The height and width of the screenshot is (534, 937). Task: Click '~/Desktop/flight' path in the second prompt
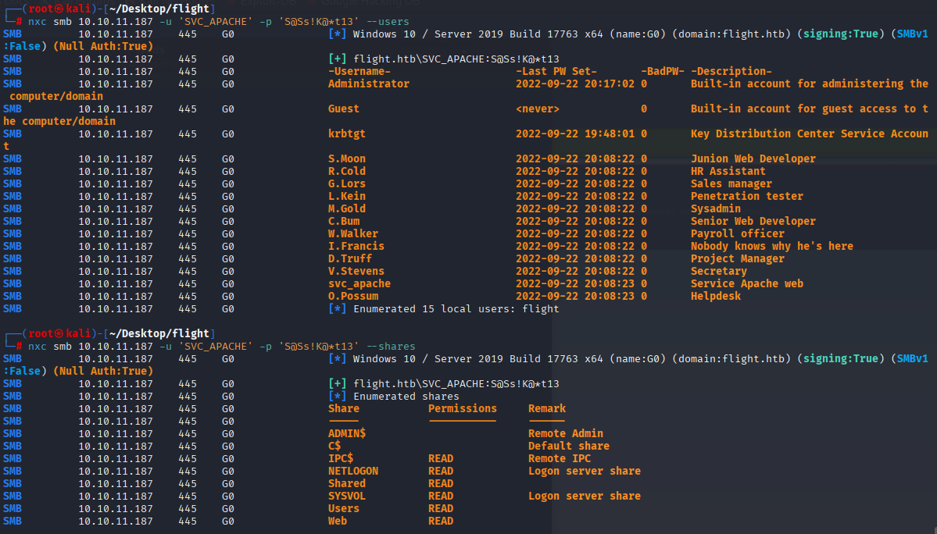coord(159,334)
